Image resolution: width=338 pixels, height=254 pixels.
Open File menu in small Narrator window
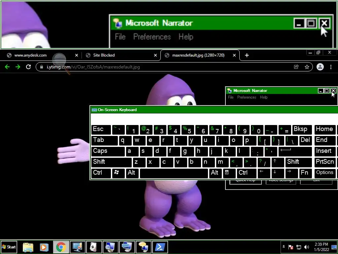(x=231, y=97)
